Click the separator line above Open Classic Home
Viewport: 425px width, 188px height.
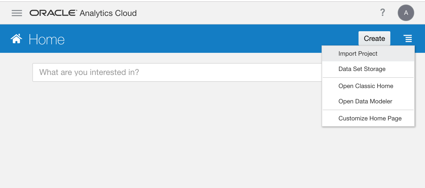pyautogui.click(x=368, y=78)
